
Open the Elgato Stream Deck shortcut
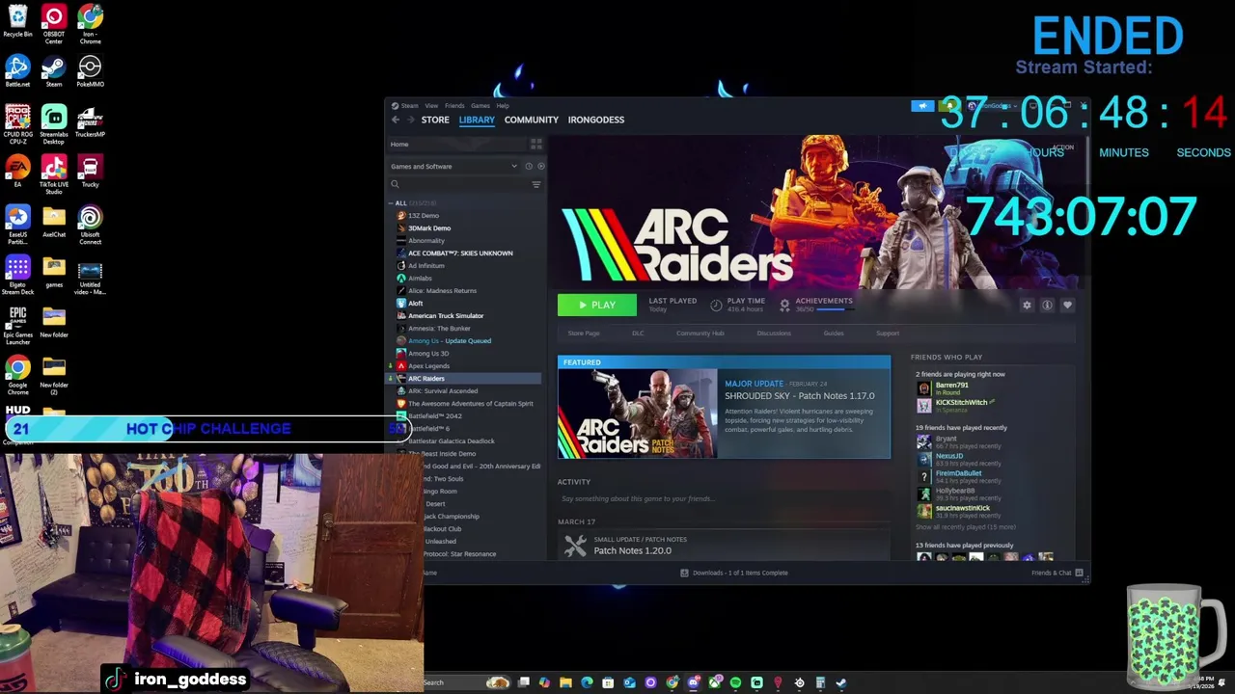17,274
